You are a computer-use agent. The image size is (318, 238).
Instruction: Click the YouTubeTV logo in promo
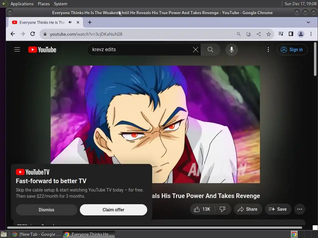[32, 172]
